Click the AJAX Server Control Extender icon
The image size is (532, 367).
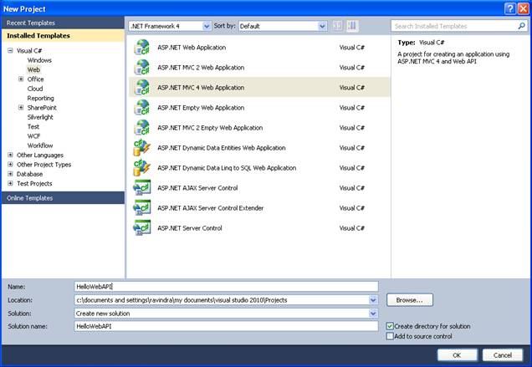142,208
